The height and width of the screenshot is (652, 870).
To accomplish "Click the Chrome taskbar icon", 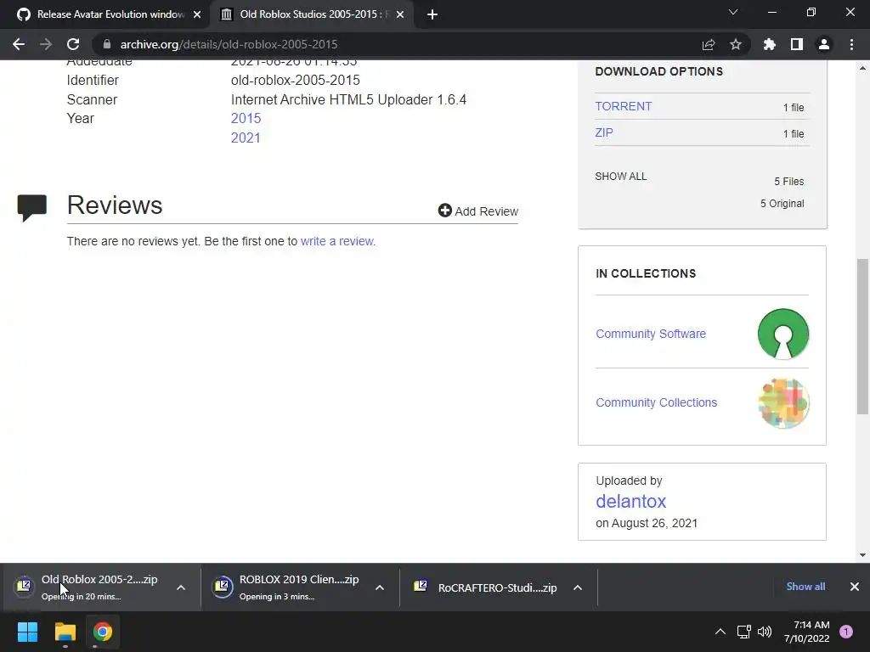I will tap(102, 632).
